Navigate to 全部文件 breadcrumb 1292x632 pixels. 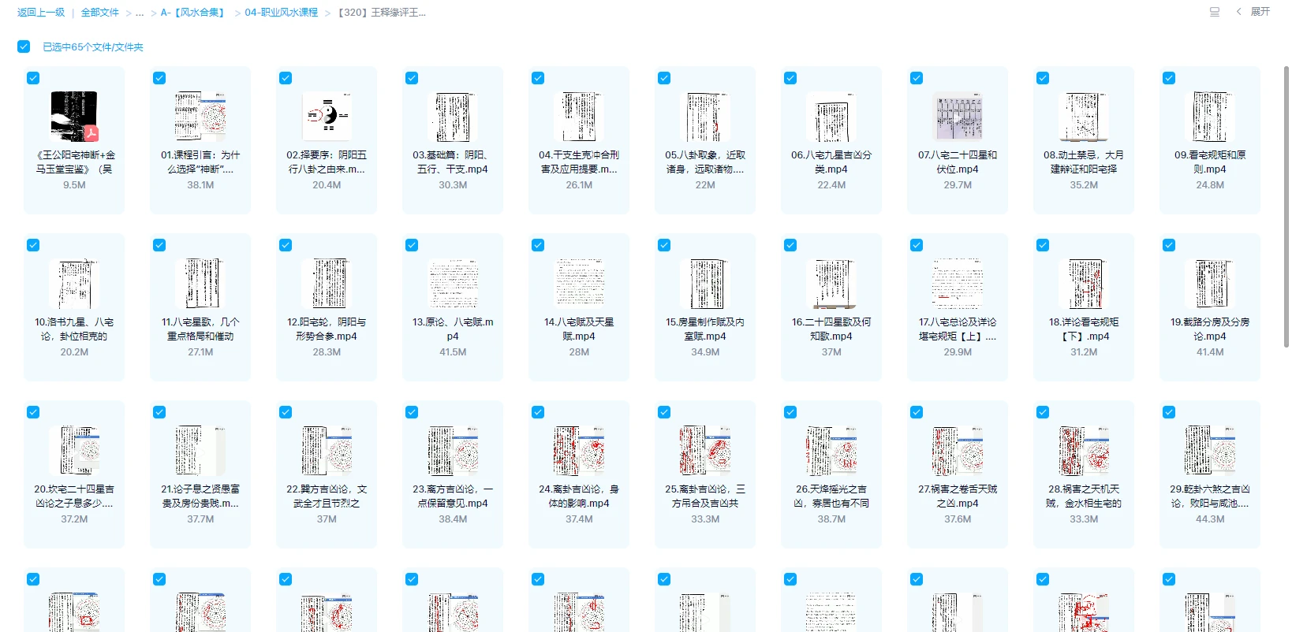point(100,13)
